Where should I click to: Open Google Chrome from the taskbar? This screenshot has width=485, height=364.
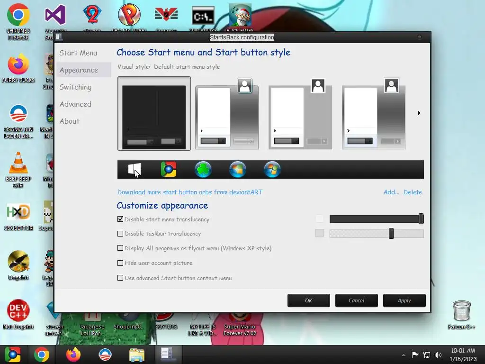42,355
